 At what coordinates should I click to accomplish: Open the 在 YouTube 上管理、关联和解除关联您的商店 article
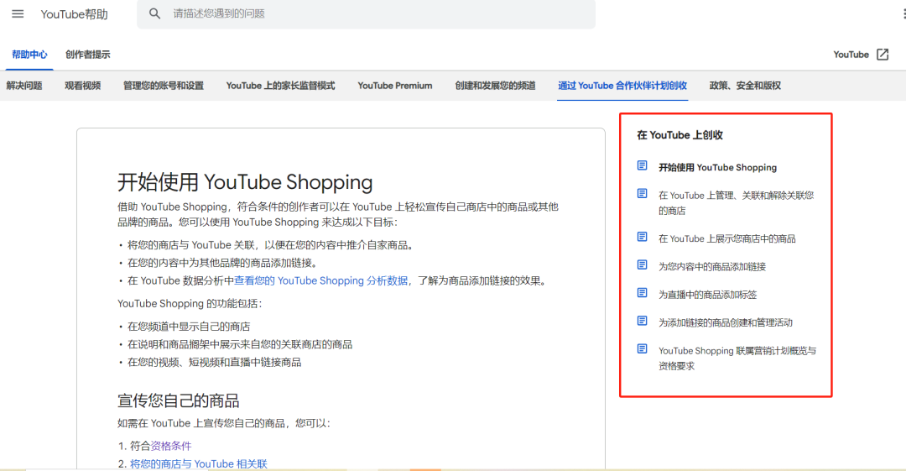click(736, 202)
